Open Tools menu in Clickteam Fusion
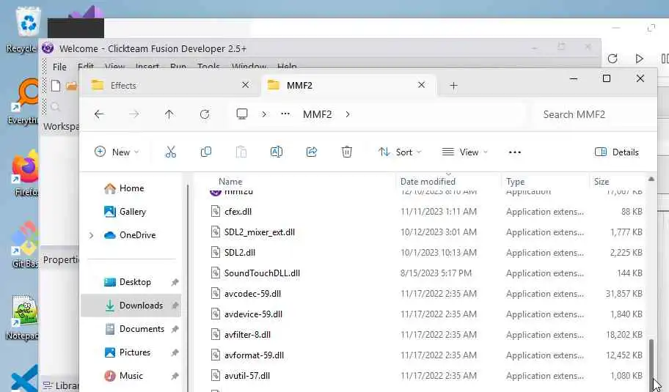 [x=208, y=67]
